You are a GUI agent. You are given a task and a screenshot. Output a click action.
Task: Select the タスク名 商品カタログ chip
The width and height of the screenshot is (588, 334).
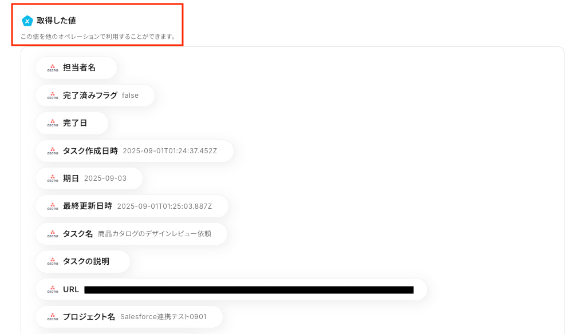click(x=131, y=234)
